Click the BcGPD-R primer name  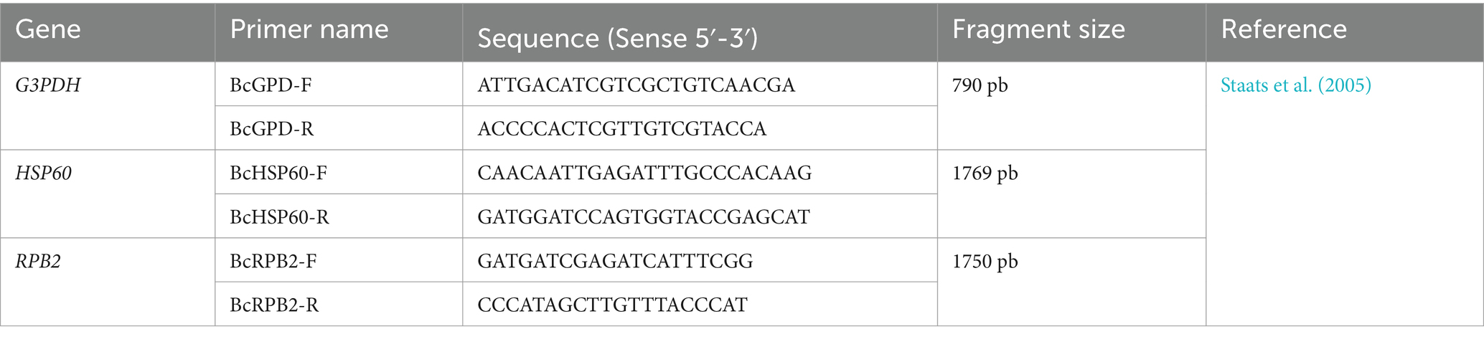pos(271,129)
